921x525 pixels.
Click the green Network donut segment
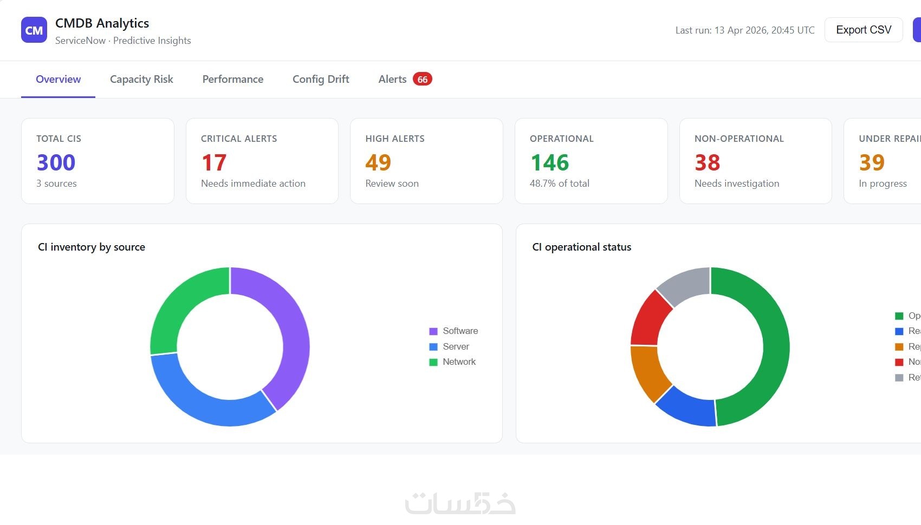click(179, 303)
